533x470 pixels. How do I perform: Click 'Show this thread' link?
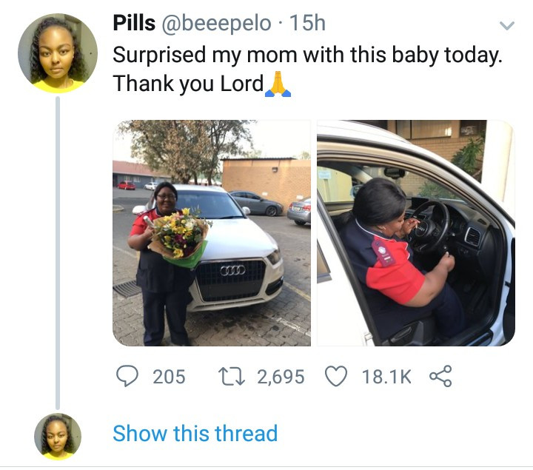pyautogui.click(x=195, y=433)
